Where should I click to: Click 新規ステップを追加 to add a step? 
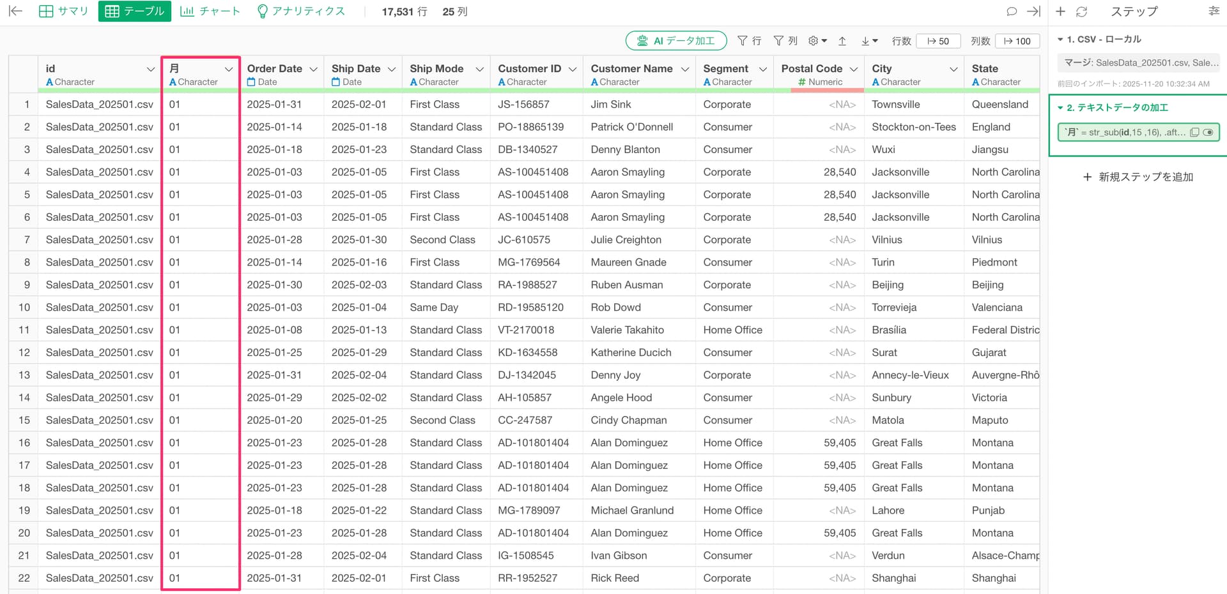[1138, 177]
